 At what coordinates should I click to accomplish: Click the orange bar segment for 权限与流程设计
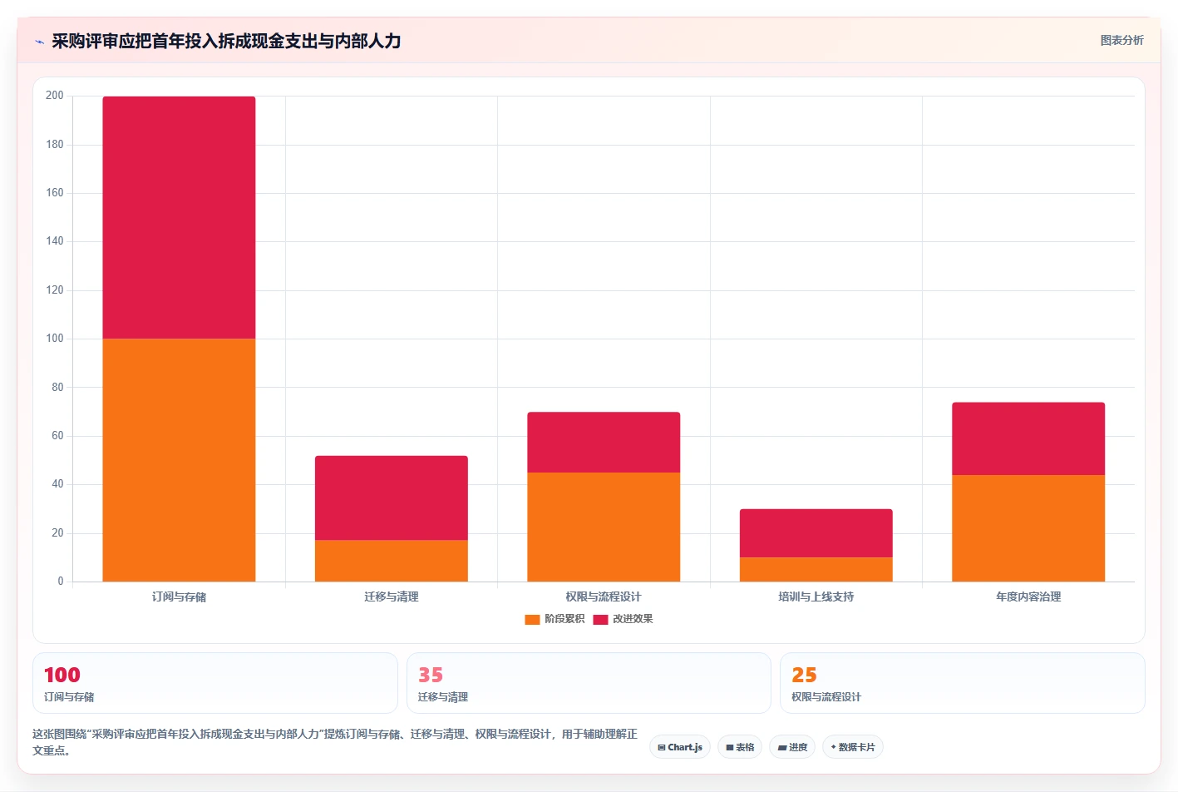click(x=604, y=527)
